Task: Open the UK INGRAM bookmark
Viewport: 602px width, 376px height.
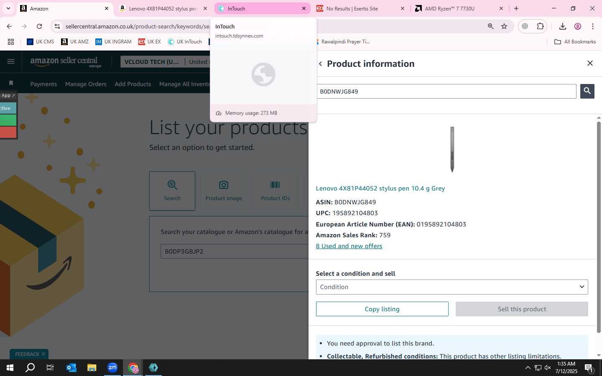Action: 113,42
